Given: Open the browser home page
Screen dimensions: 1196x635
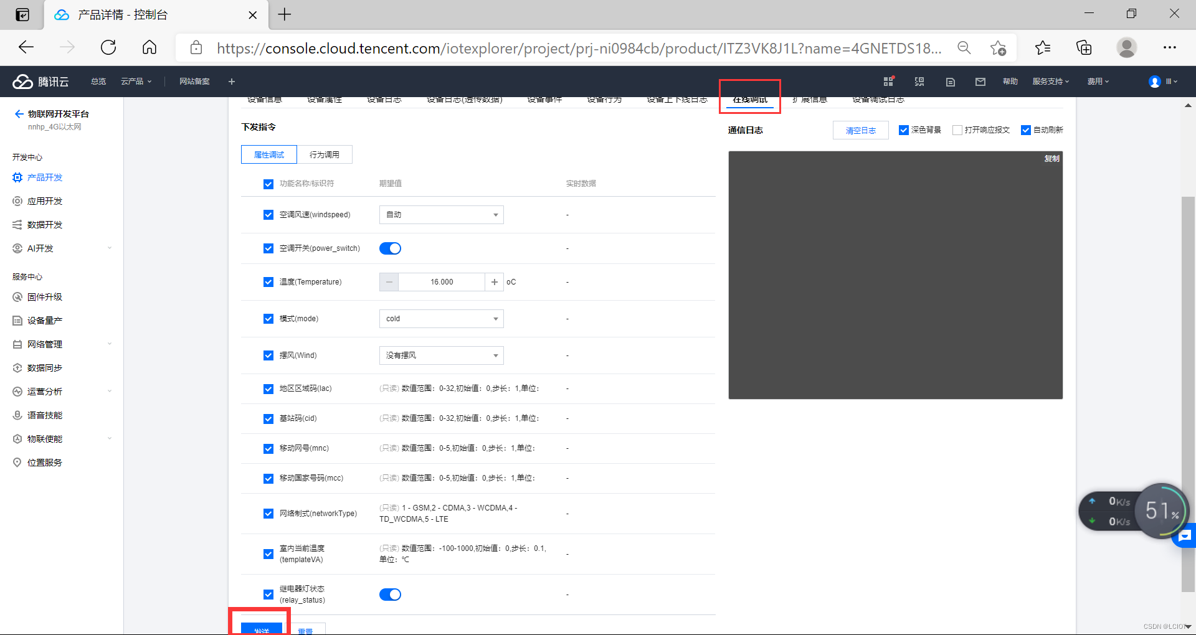Looking at the screenshot, I should pos(149,47).
